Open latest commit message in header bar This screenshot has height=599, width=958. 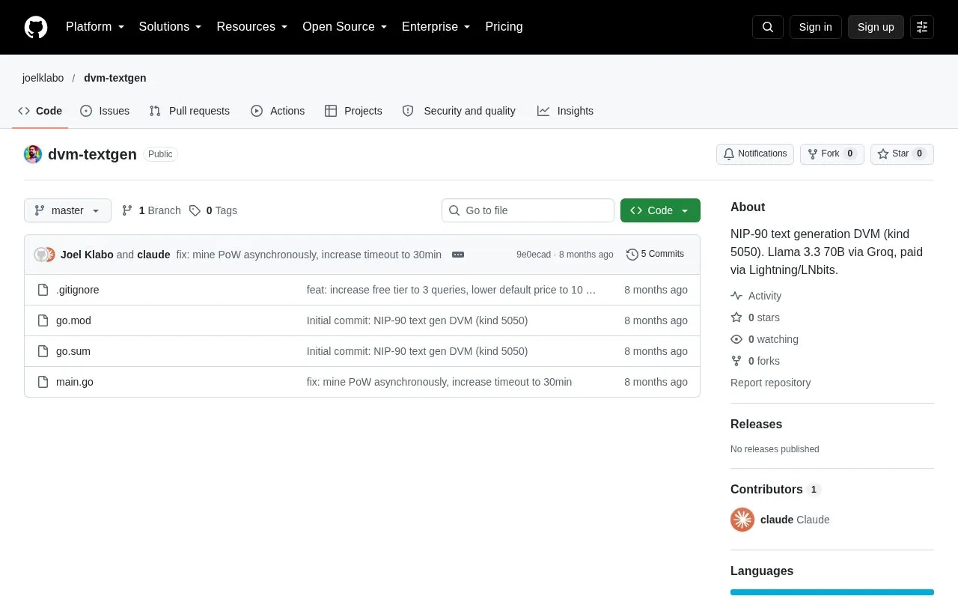tap(309, 255)
